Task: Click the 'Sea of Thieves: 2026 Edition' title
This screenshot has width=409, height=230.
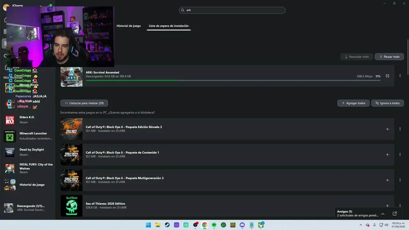Action: (105, 204)
